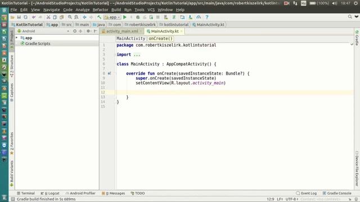Toggle the 2: Favorites tool window
The image size is (360, 202).
12,143
